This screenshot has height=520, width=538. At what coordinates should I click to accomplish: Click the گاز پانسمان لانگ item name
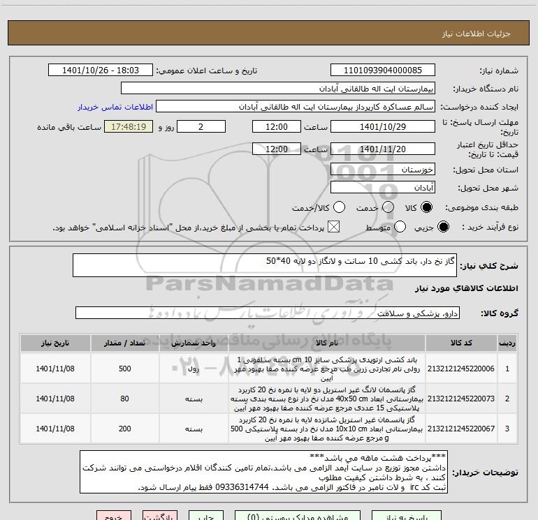point(327,399)
